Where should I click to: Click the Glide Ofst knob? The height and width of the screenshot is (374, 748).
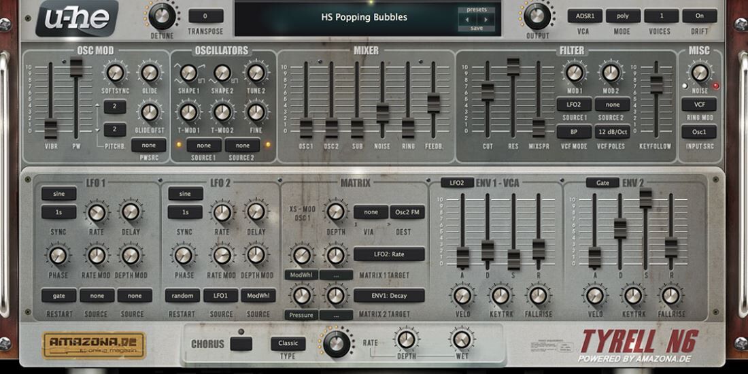(150, 112)
